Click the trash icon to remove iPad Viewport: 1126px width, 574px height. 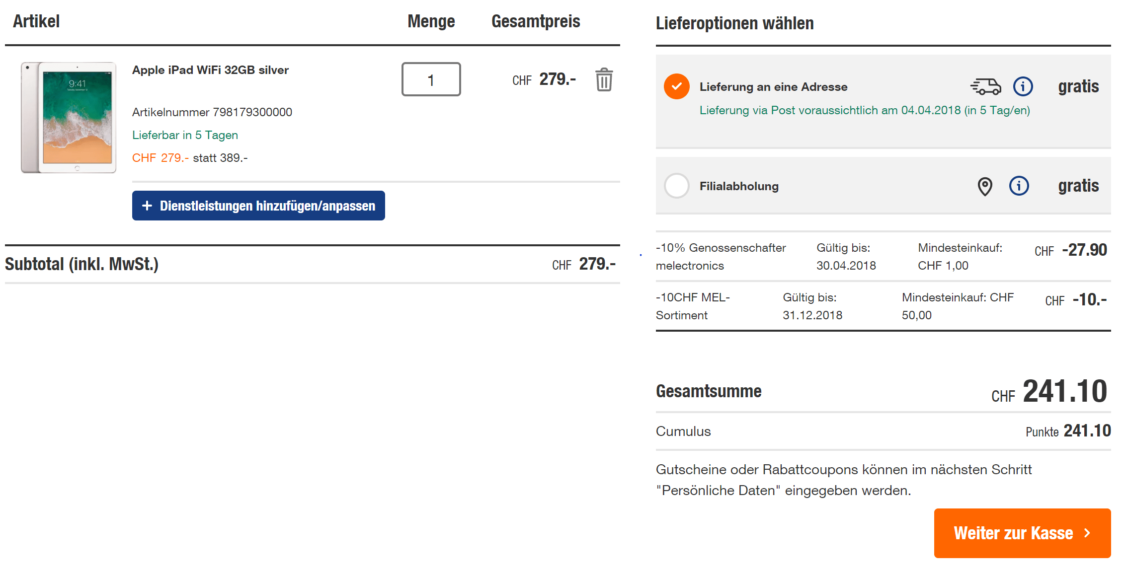pyautogui.click(x=604, y=80)
